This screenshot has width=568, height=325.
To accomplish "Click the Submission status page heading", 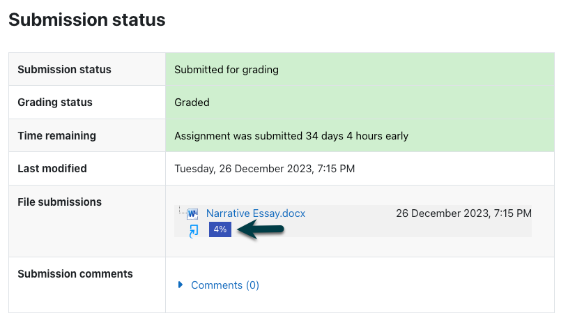I will pyautogui.click(x=87, y=20).
